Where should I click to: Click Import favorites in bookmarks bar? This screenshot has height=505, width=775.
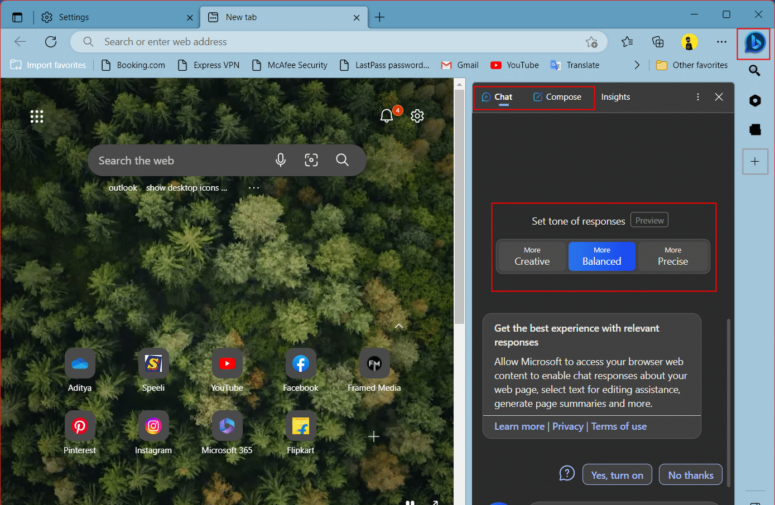coord(48,65)
